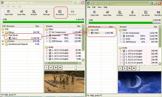This screenshot has height=97, width=162.
Task: Open the Help menu in right window
Action: 105,7
